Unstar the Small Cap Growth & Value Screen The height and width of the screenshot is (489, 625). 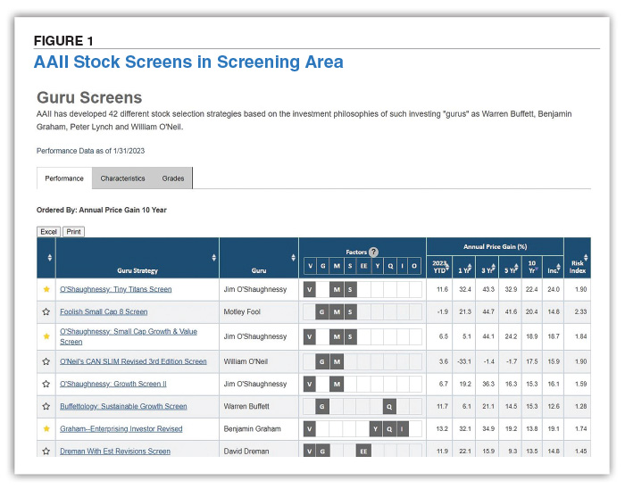pos(46,336)
